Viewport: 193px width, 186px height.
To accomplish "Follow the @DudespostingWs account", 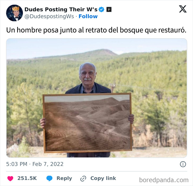I will point(88,16).
